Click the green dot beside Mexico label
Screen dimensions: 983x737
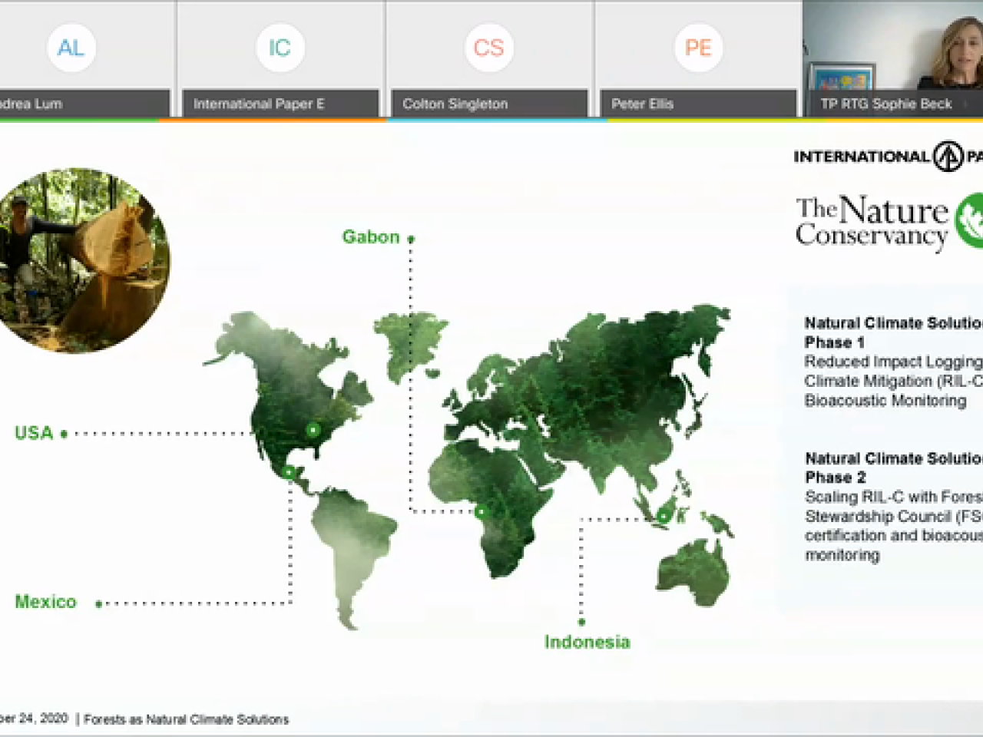pyautogui.click(x=98, y=603)
